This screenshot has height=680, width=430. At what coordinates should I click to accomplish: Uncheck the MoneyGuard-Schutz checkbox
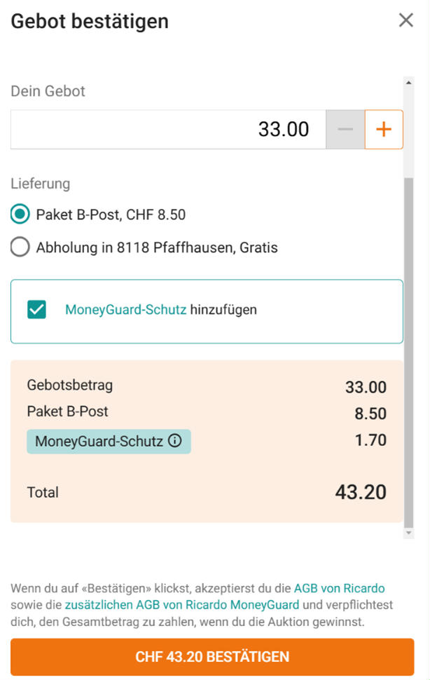coord(37,310)
